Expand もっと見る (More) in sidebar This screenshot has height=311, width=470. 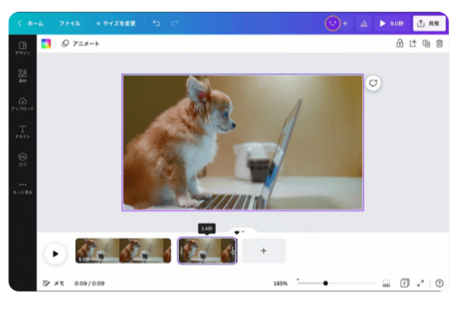[23, 187]
